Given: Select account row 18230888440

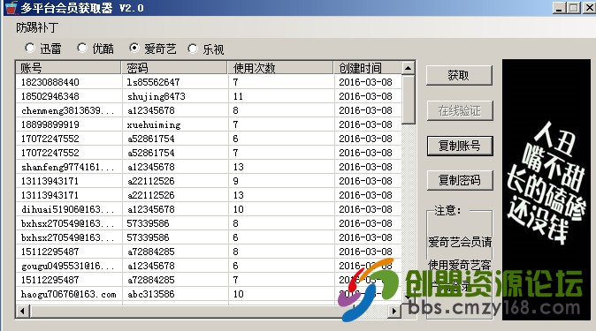Looking at the screenshot, I should coord(209,82).
